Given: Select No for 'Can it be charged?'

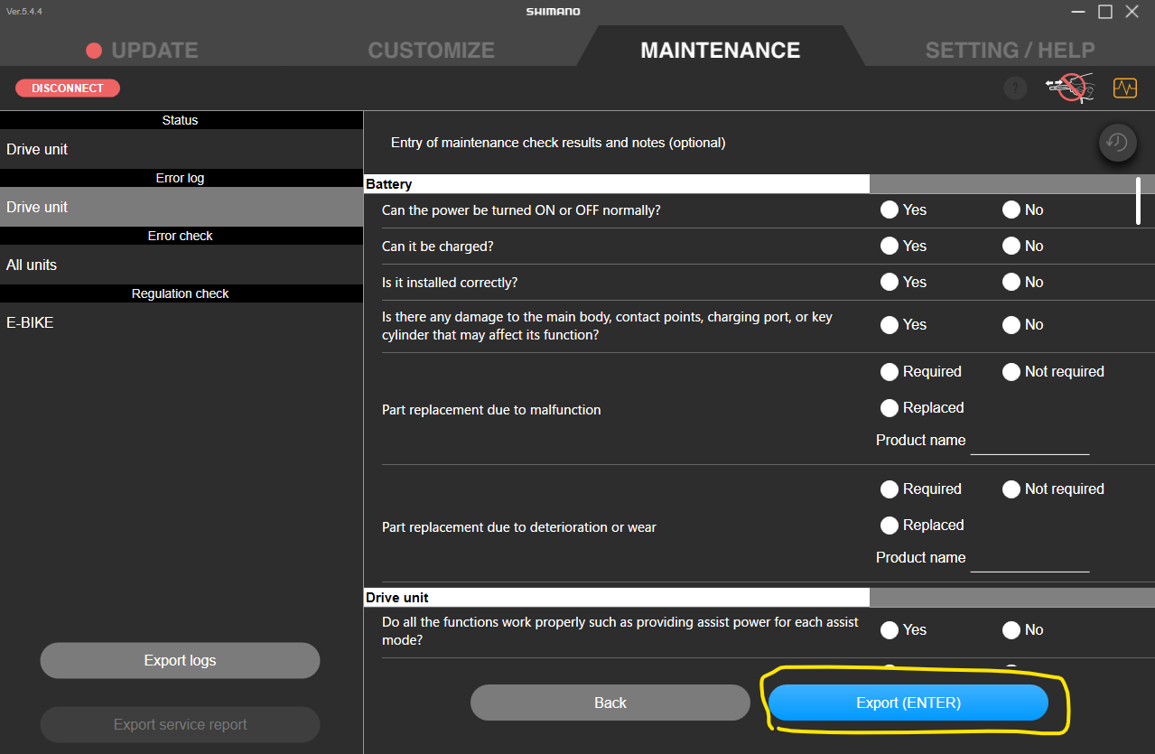Looking at the screenshot, I should click(1011, 246).
